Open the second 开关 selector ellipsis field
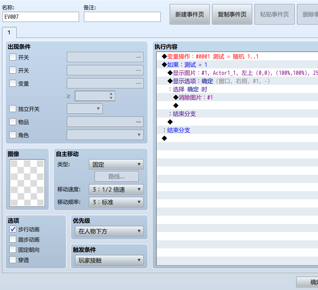The image size is (318, 290). [x=105, y=70]
